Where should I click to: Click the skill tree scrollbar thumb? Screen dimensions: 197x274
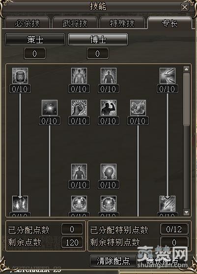click(186, 99)
